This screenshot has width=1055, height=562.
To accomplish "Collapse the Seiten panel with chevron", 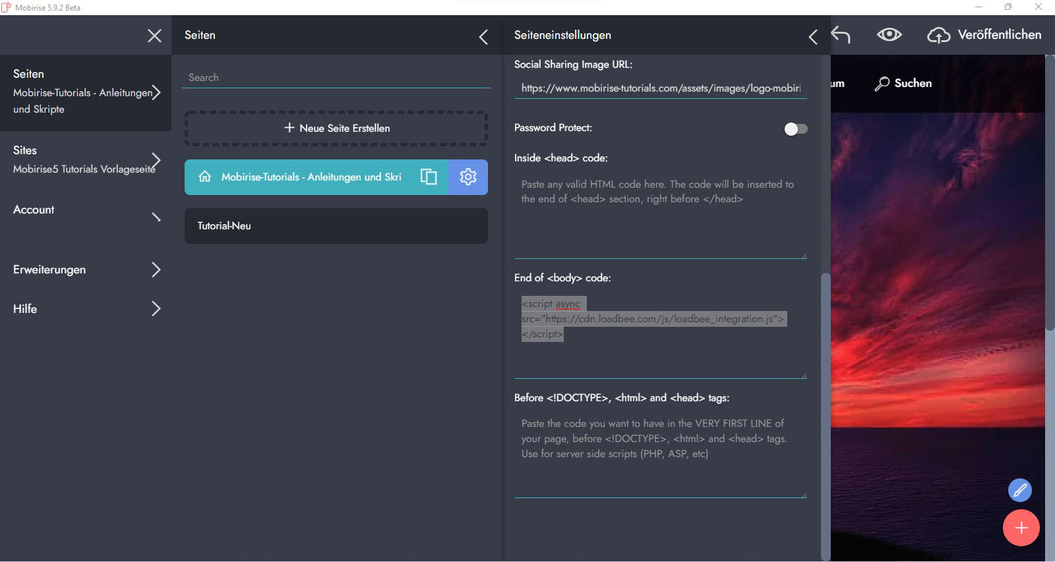I will pos(483,37).
